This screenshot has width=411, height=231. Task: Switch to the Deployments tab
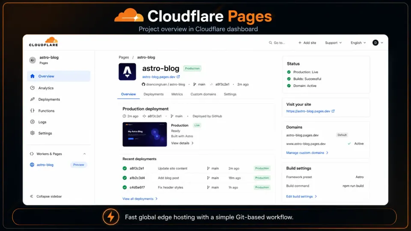click(x=154, y=94)
